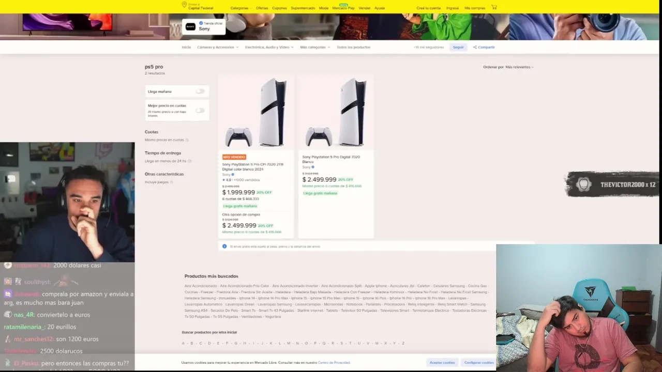
Task: Click the Enviar a Capital Federal location
Action: tap(201, 7)
